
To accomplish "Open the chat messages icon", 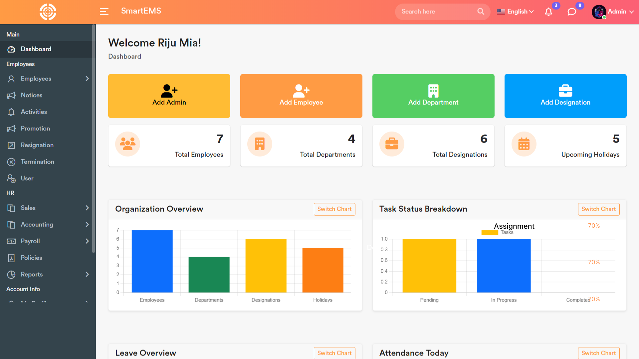I will pyautogui.click(x=572, y=12).
